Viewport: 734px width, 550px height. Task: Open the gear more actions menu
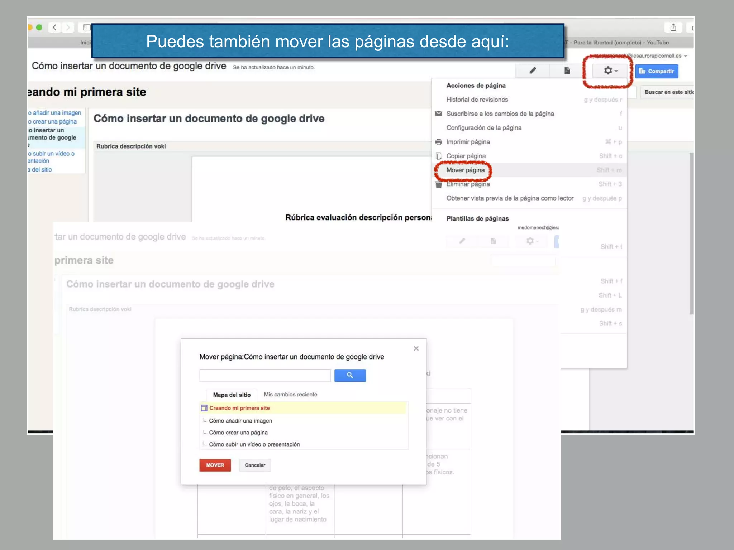pyautogui.click(x=610, y=71)
